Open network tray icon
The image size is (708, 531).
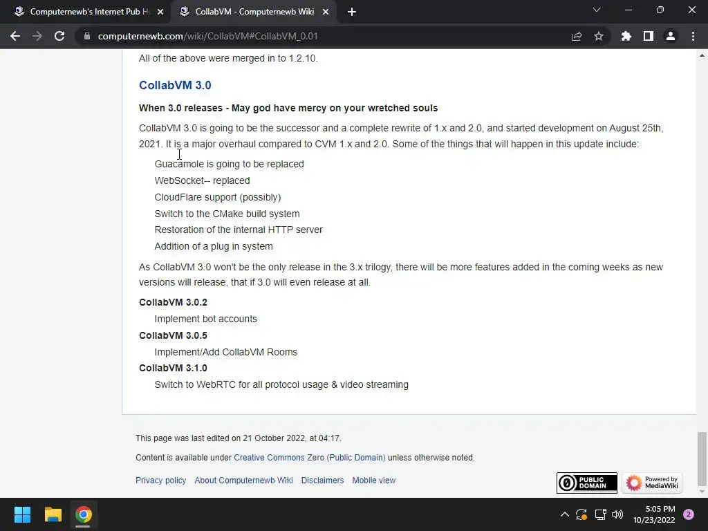600,514
